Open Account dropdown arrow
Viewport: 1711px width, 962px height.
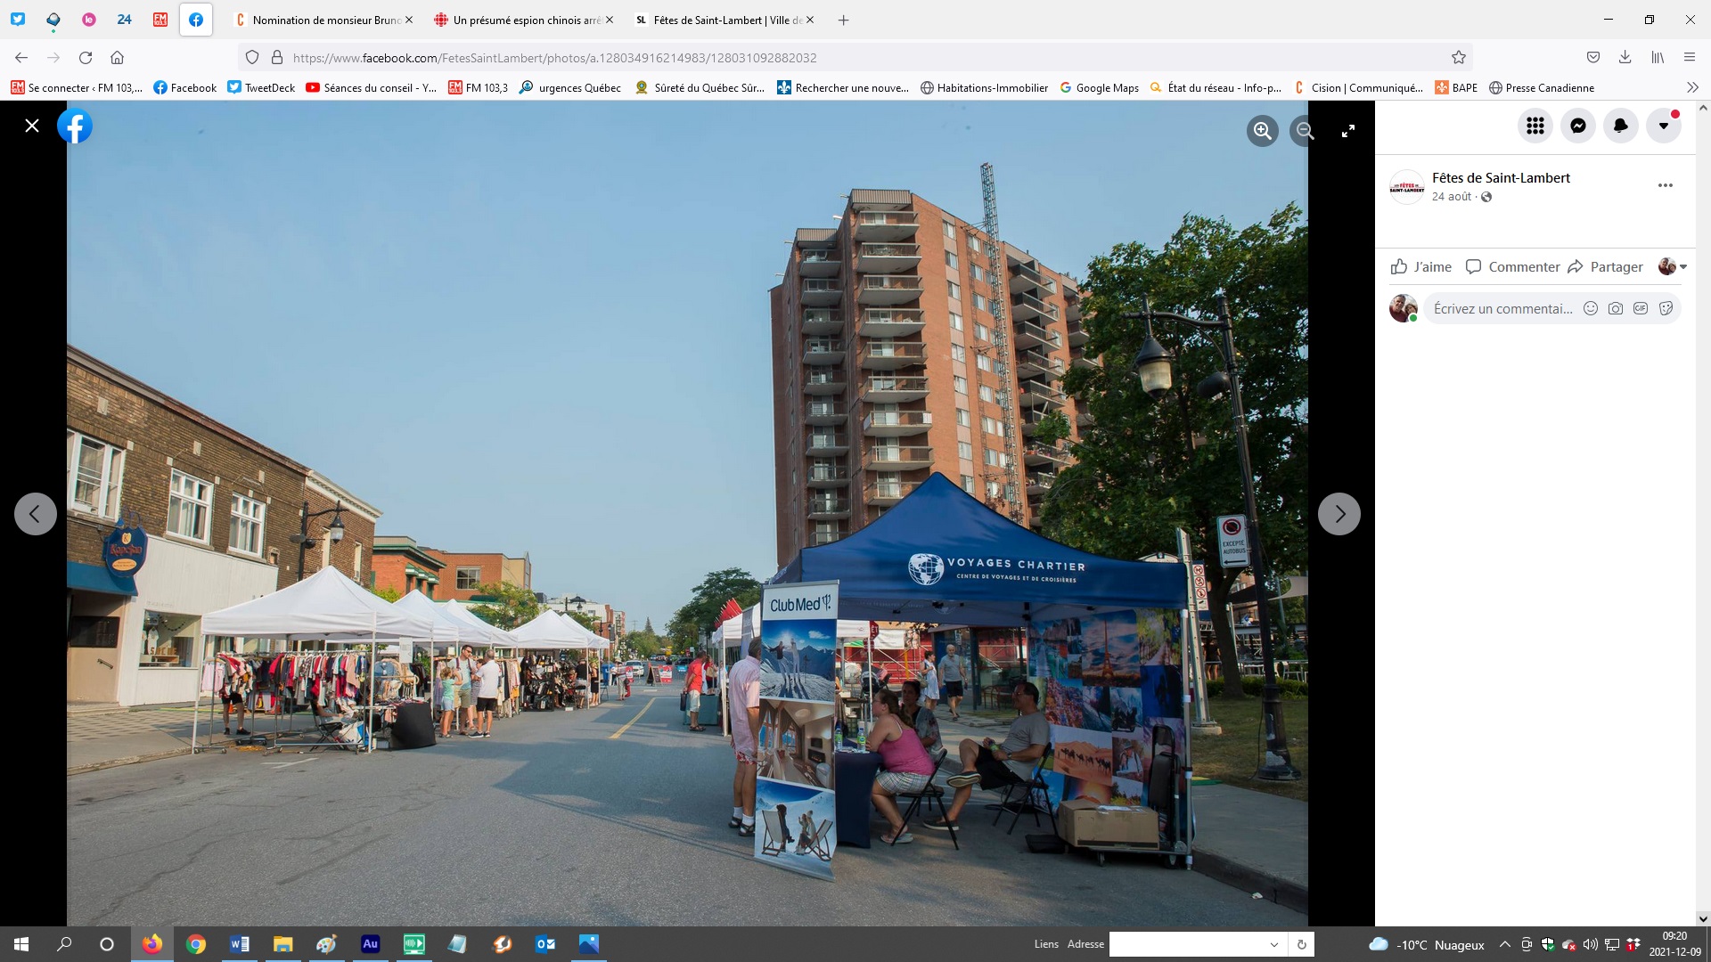tap(1663, 126)
